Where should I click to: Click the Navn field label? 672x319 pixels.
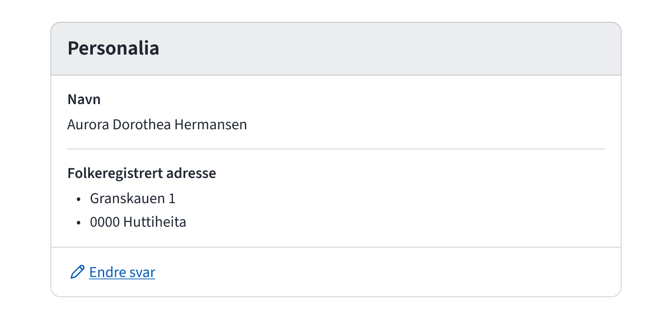tap(84, 99)
